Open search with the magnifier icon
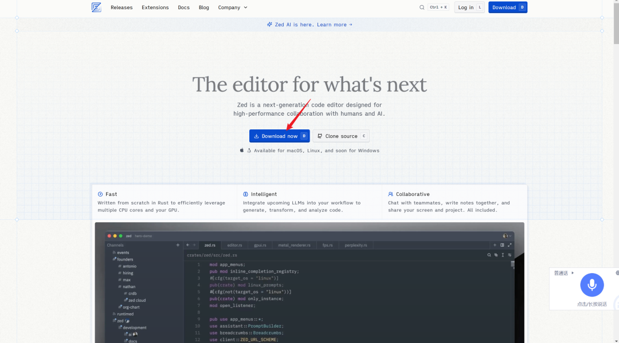The width and height of the screenshot is (619, 343). (422, 7)
